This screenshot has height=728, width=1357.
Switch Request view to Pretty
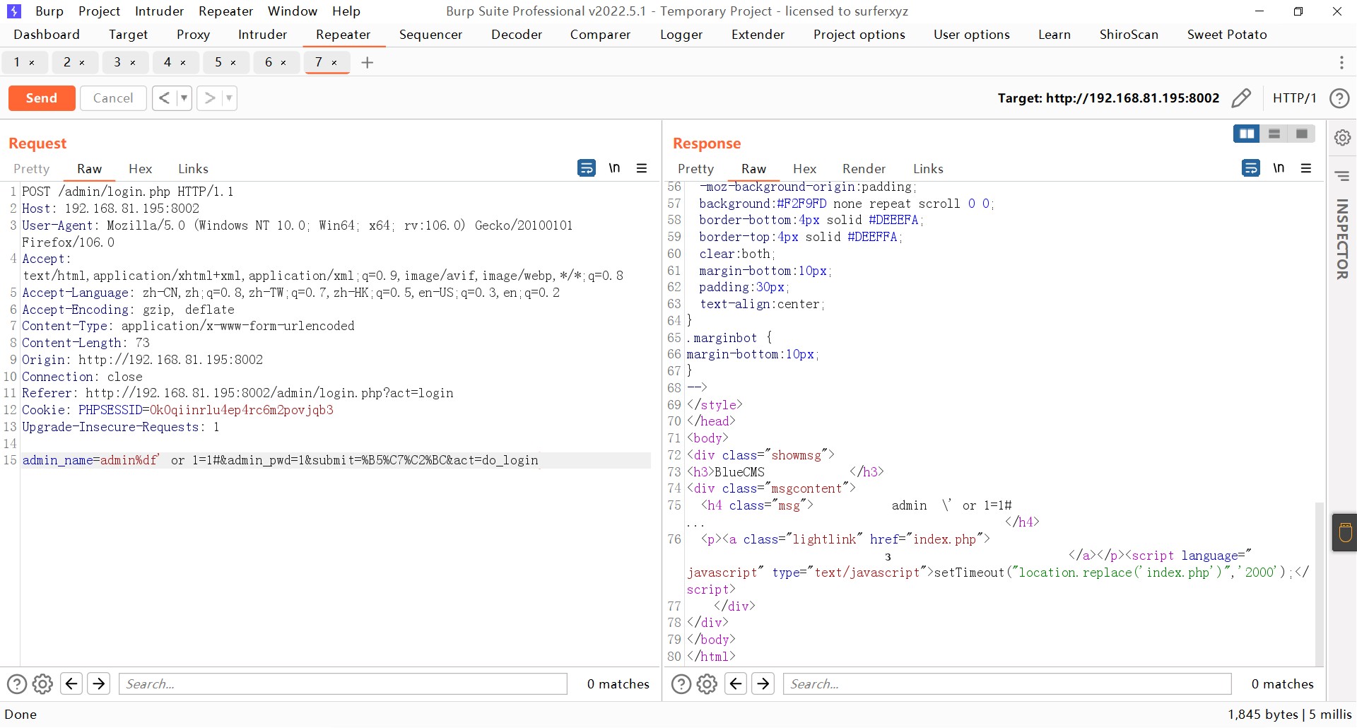(x=32, y=169)
